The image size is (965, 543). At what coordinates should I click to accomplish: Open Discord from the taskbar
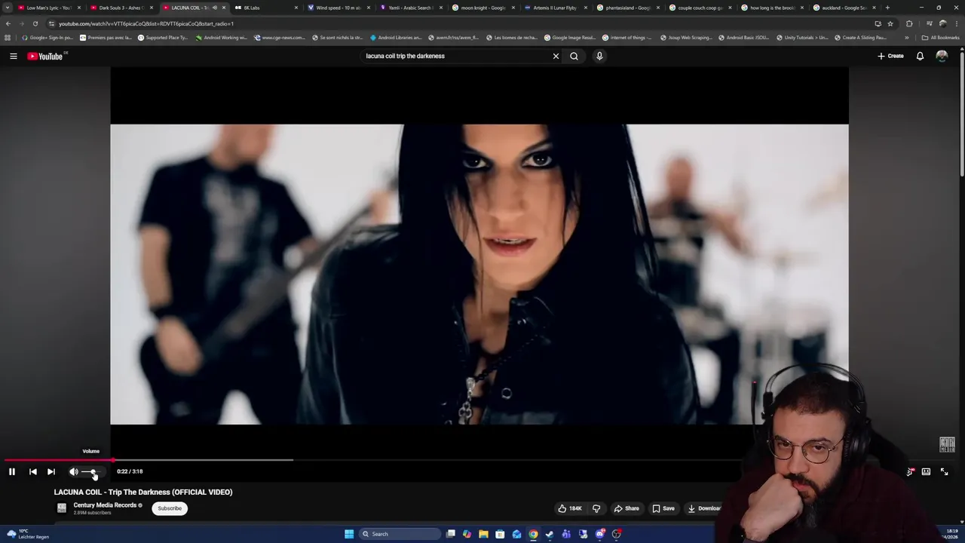click(600, 534)
